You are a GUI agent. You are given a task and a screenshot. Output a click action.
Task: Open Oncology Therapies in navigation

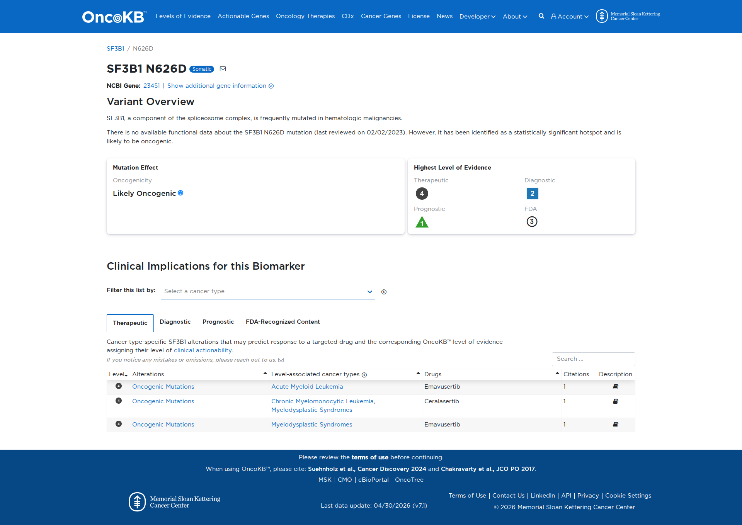305,16
